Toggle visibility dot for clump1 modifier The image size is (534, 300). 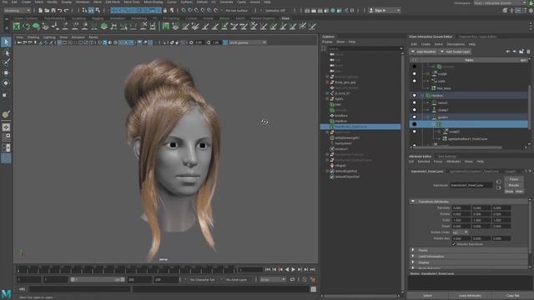415,110
